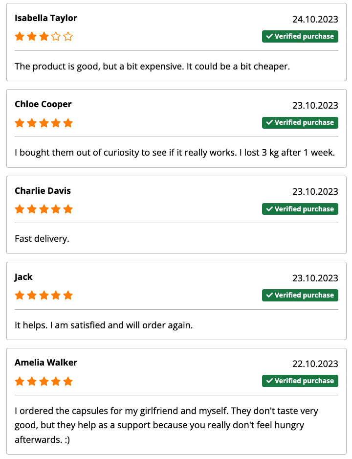Click Verified purchase badge on Isabella Taylor's review
This screenshot has height=459, width=352.
coord(300,36)
